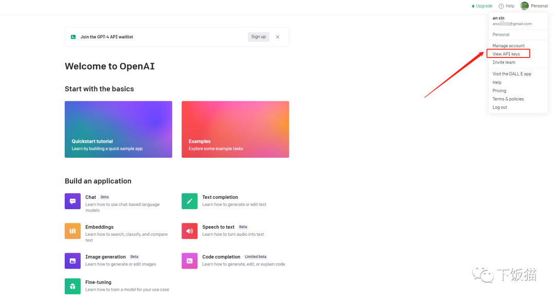Click the green user avatar in header
Screen dimensions: 555x299
point(525,6)
